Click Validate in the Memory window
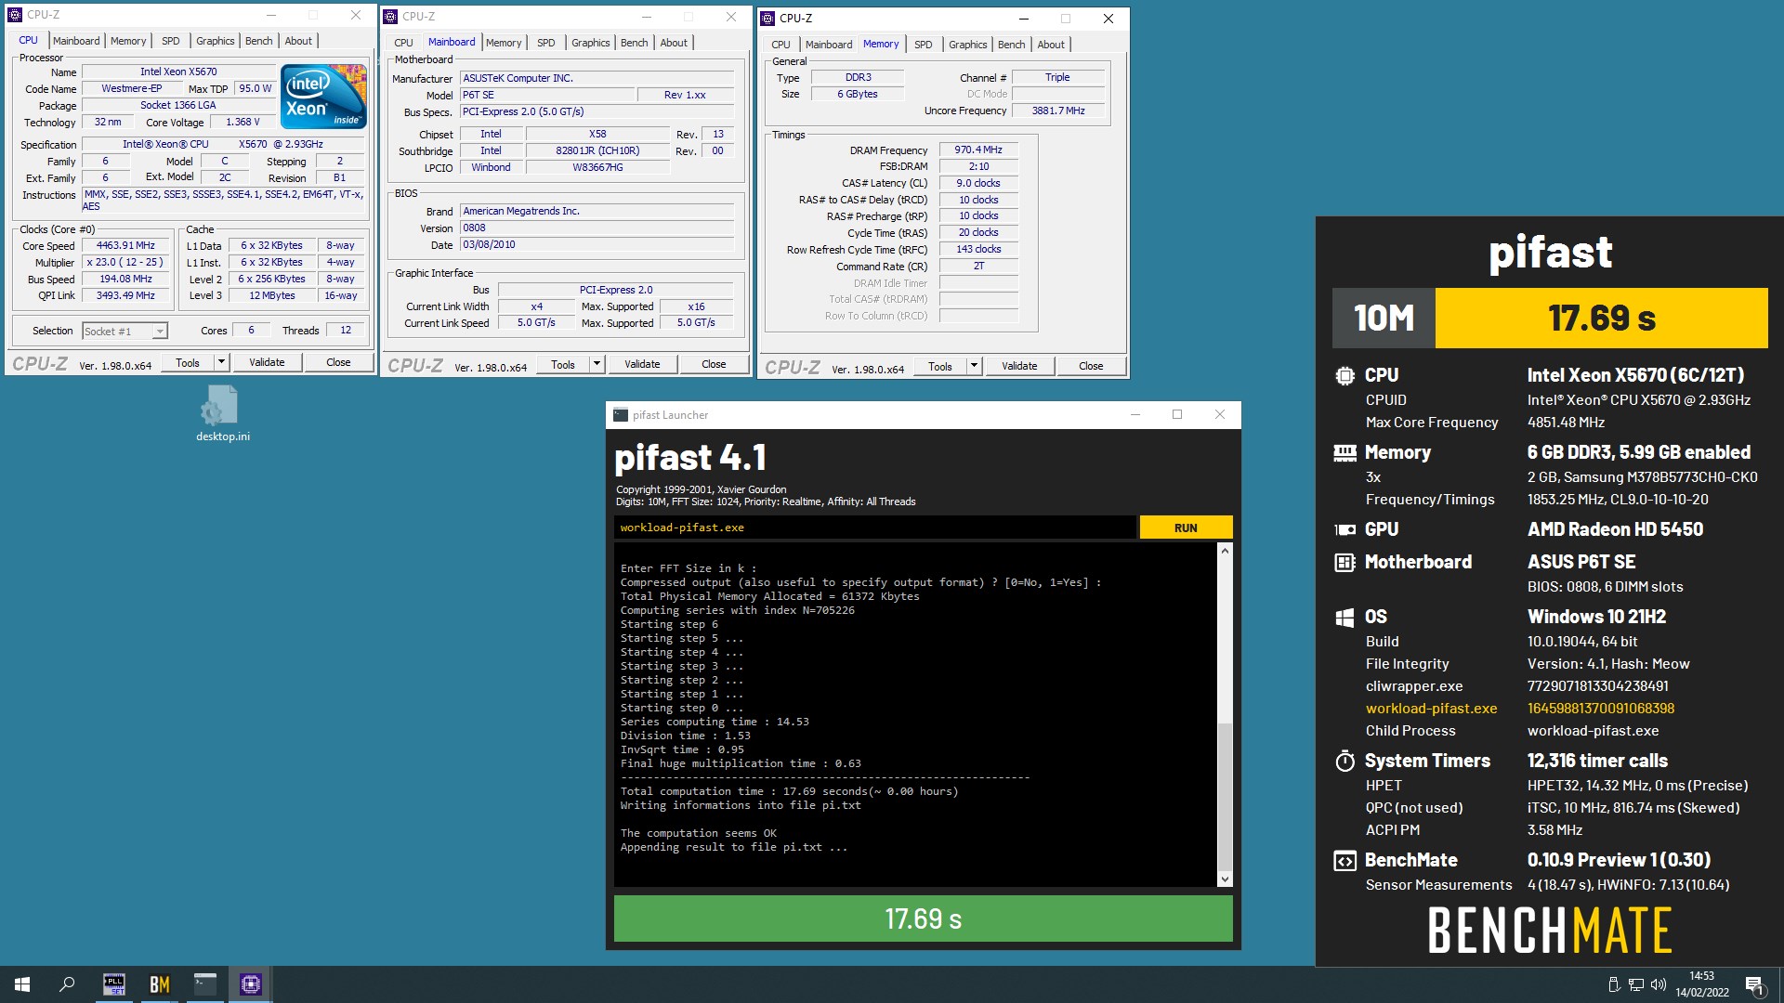This screenshot has height=1003, width=1784. click(x=1019, y=366)
